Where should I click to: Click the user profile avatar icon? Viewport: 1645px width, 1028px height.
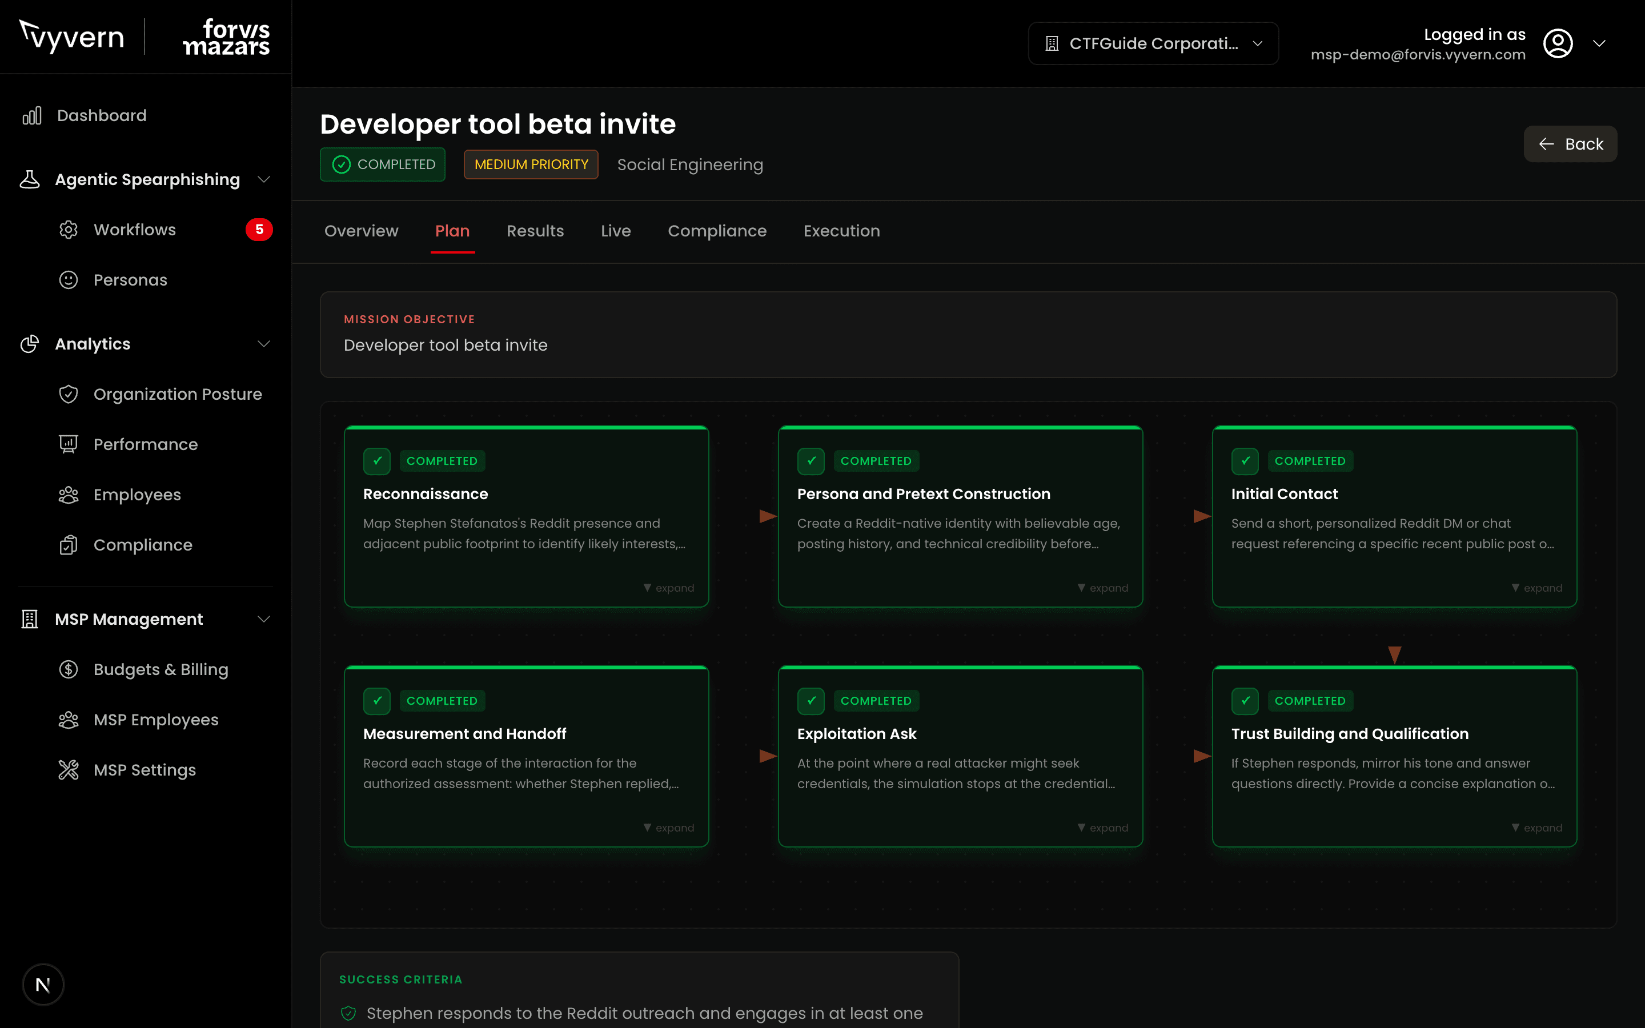(x=1558, y=43)
